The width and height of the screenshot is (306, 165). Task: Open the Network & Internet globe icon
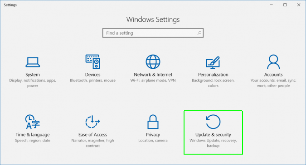[153, 61]
